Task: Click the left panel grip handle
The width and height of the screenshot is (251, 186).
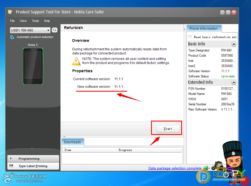Action: 32,149
